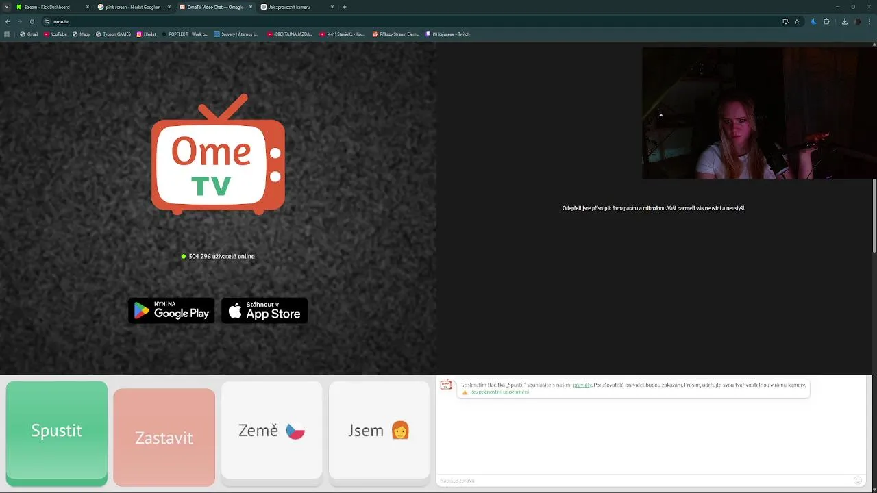This screenshot has height=493, width=877.
Task: Go back in browser history
Action: (8, 21)
